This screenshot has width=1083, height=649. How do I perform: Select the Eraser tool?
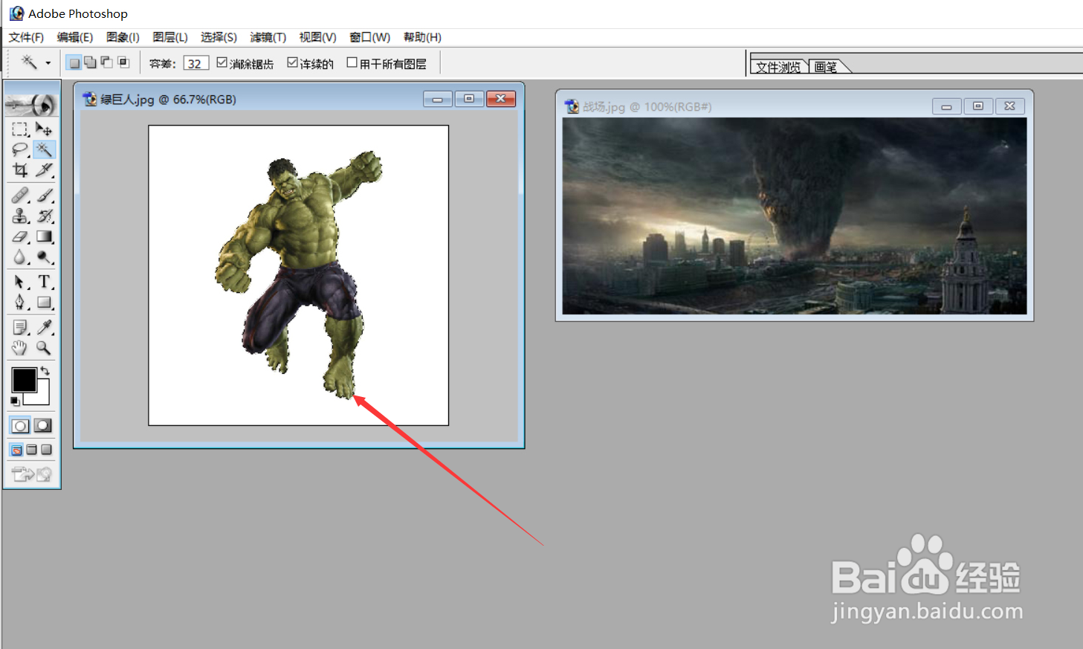point(20,237)
